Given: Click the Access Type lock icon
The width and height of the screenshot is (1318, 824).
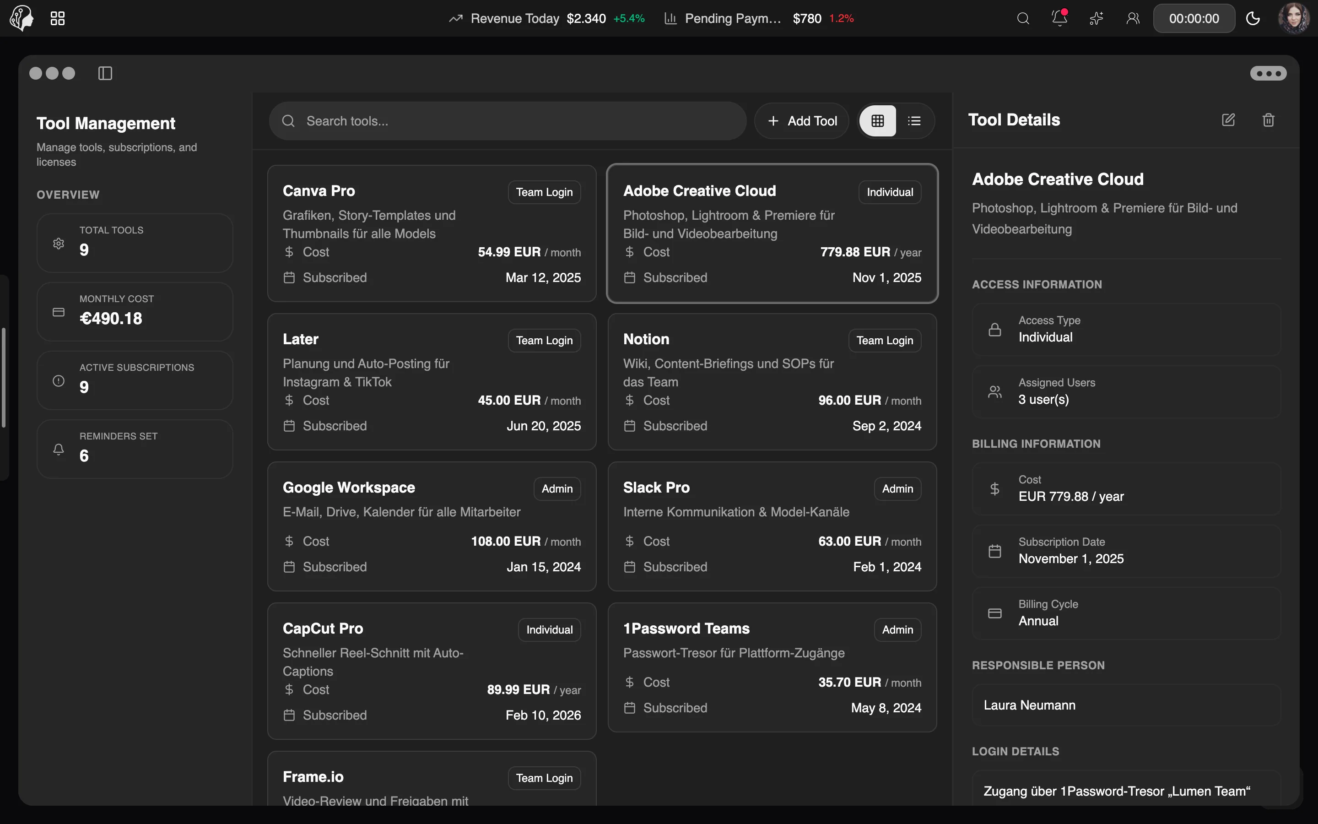Looking at the screenshot, I should [x=994, y=329].
